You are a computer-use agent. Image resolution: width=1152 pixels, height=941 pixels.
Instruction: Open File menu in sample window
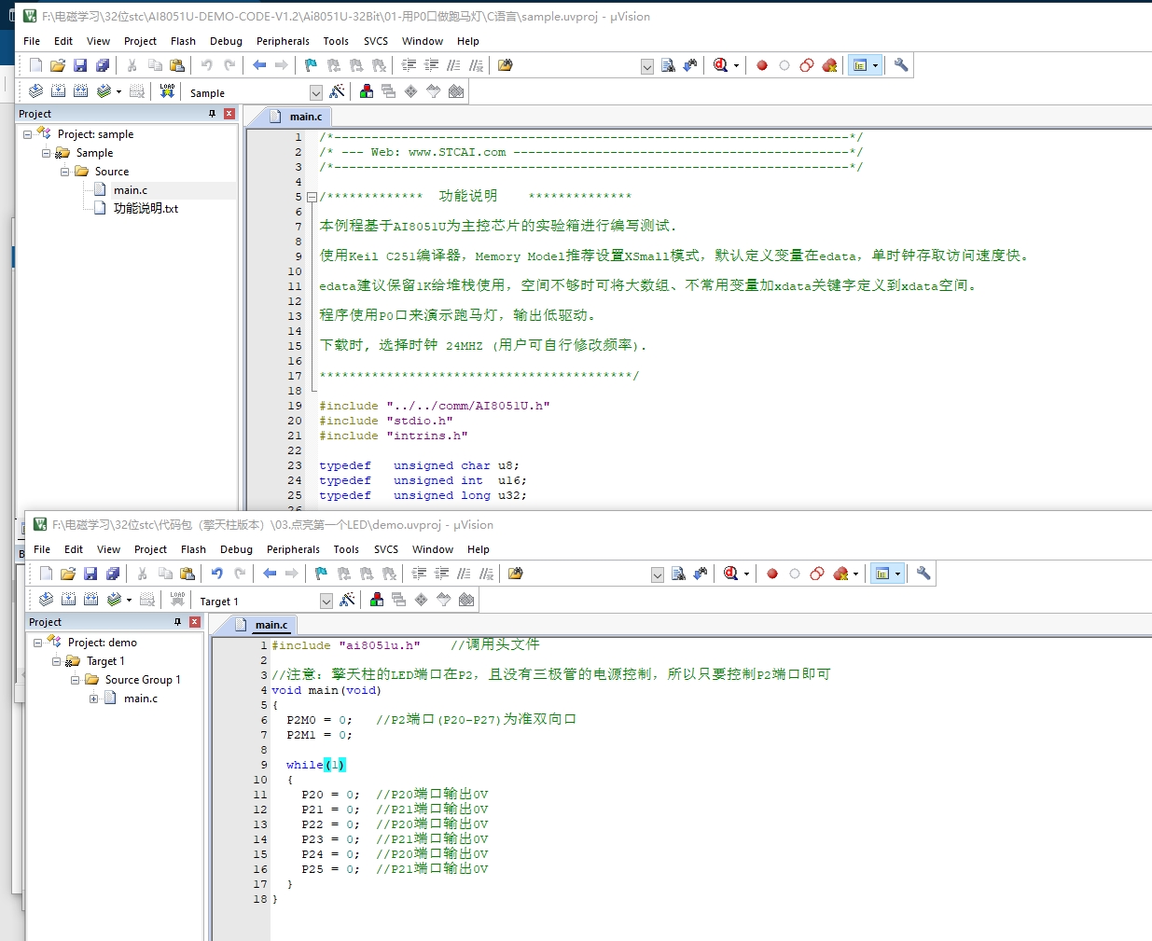[32, 41]
